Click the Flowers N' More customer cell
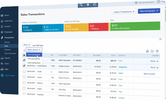The width and height of the screenshot is (166, 101). click(65, 96)
